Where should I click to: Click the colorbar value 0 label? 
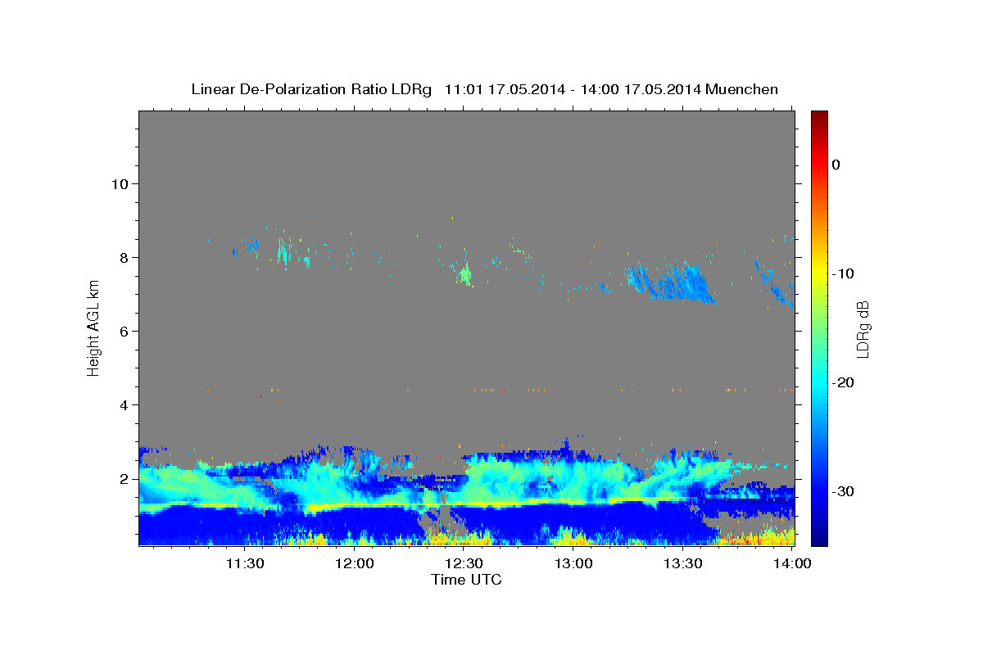point(836,165)
